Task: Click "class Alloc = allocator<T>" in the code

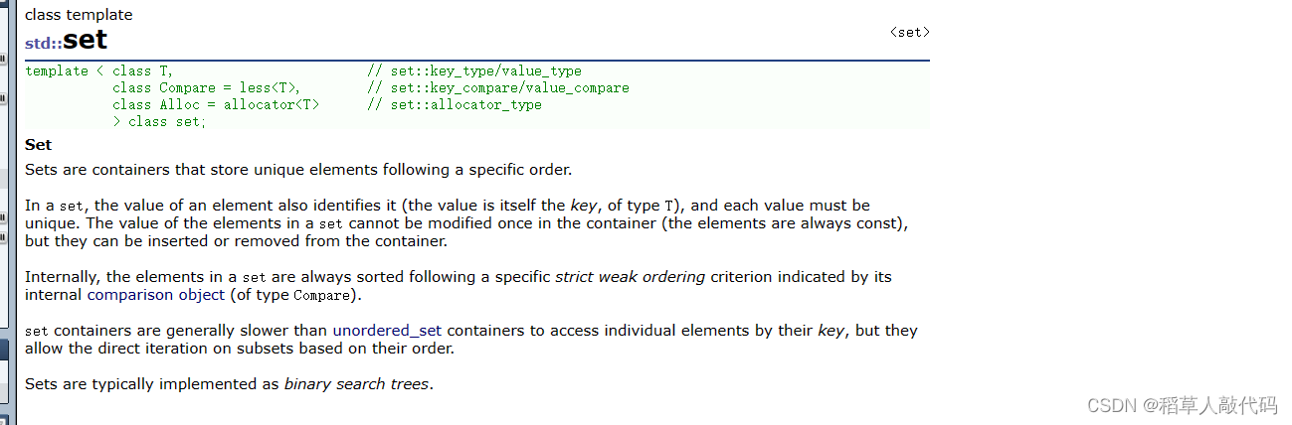Action: 216,104
